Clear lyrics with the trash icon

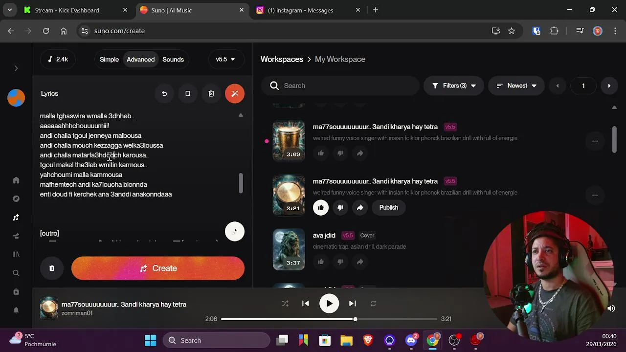click(211, 93)
